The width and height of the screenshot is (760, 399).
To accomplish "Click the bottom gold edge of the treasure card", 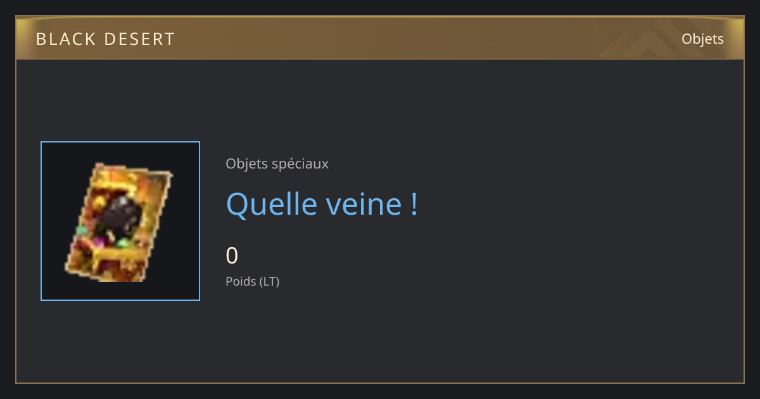I will (x=104, y=274).
